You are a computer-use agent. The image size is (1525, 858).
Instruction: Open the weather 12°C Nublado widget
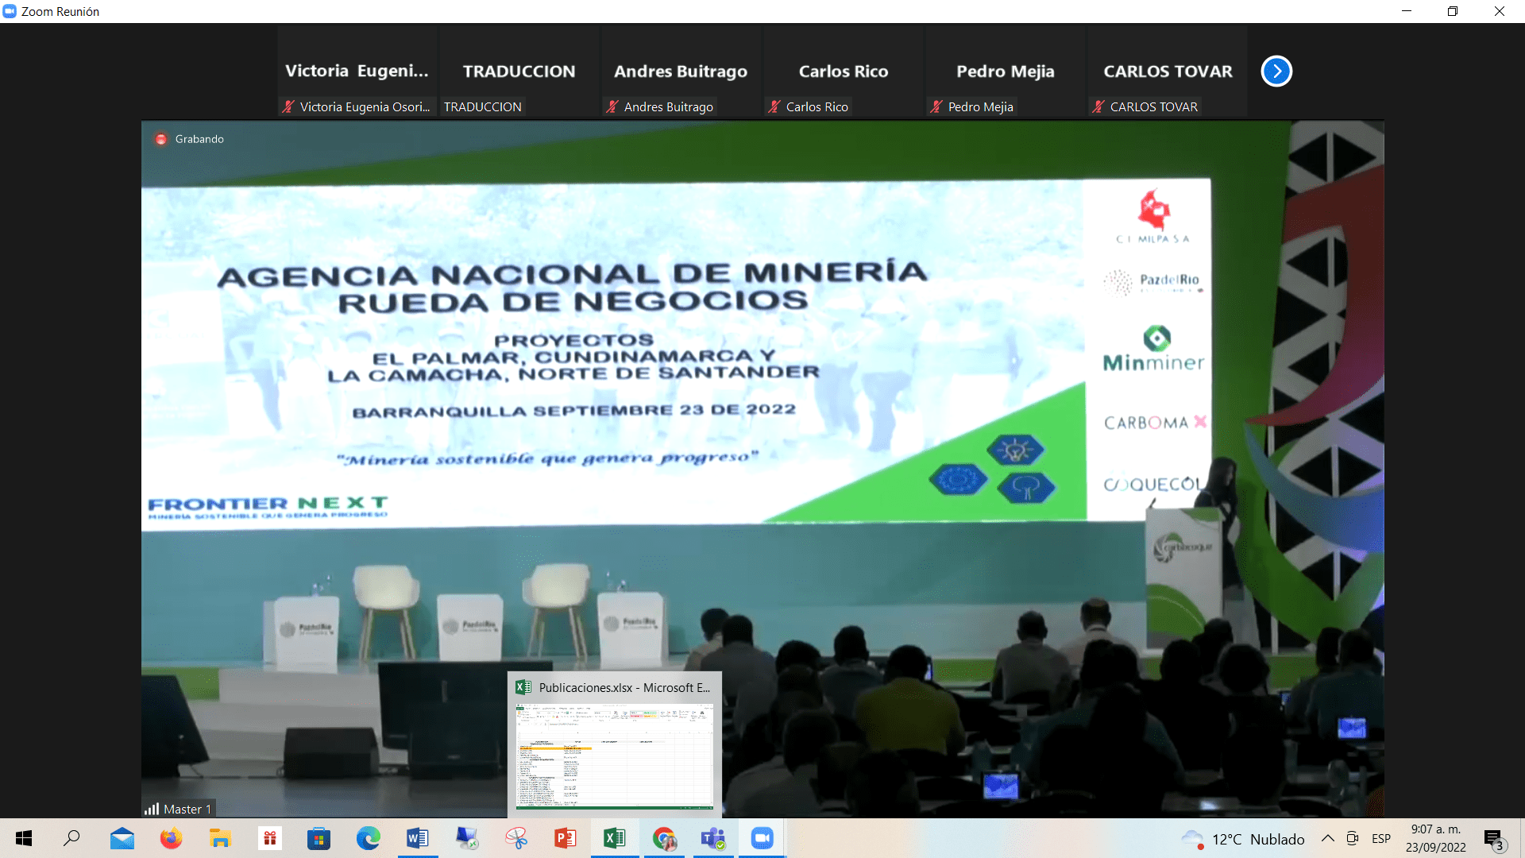1243,839
